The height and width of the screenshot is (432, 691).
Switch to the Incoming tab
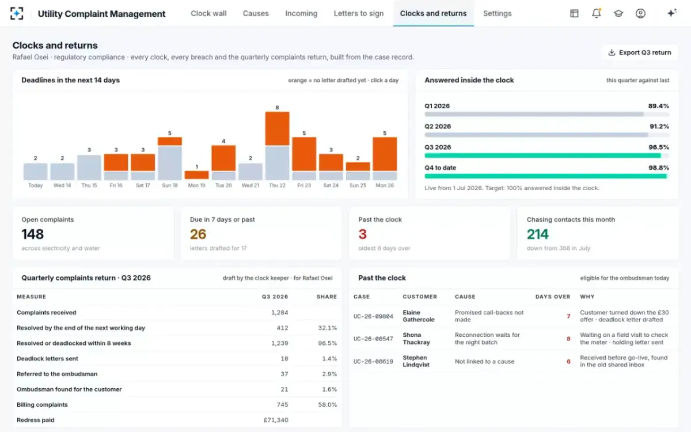[301, 13]
